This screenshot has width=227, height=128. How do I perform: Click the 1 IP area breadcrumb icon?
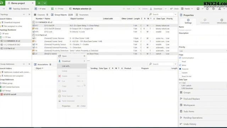pos(36,9)
